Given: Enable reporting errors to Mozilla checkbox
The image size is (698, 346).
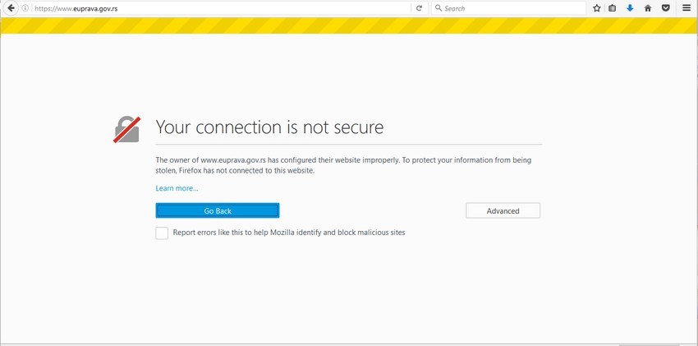Looking at the screenshot, I should (162, 233).
